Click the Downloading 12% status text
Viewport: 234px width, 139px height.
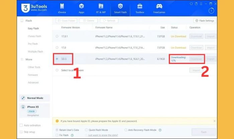coord(178,59)
